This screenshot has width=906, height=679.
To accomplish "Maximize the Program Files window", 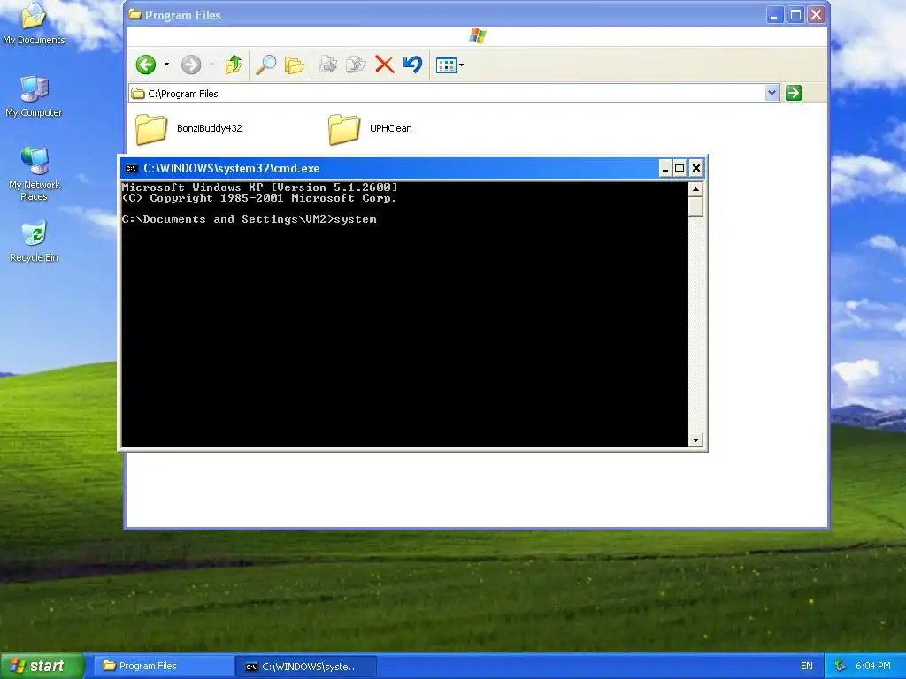I will (795, 15).
